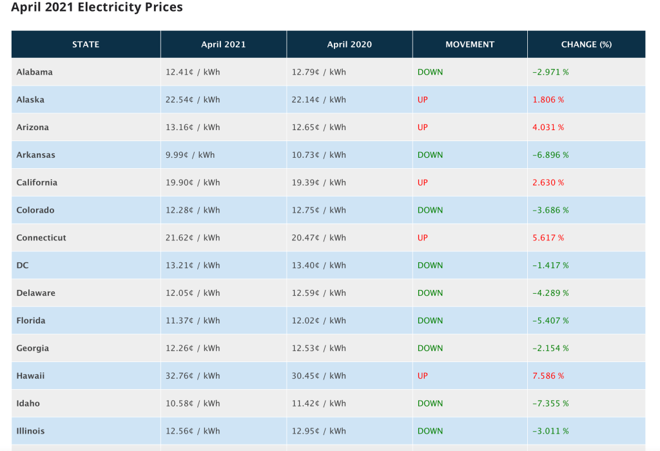Screen dimensions: 660x451
Task: Click the April 2020 column header
Action: [x=349, y=44]
